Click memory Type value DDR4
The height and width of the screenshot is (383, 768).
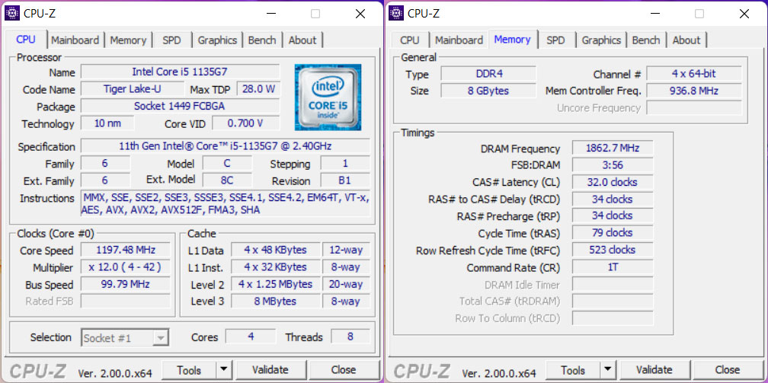(489, 74)
